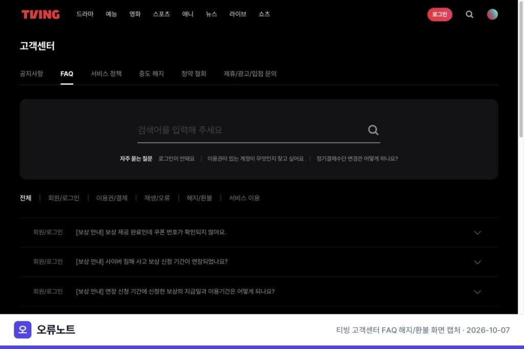The image size is (524, 349).
Task: Open the round profile avatar icon
Action: tap(492, 14)
